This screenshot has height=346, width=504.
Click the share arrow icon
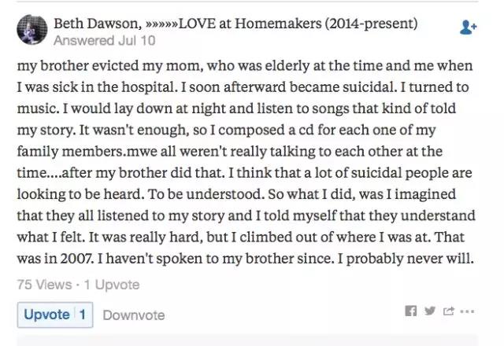click(x=449, y=311)
